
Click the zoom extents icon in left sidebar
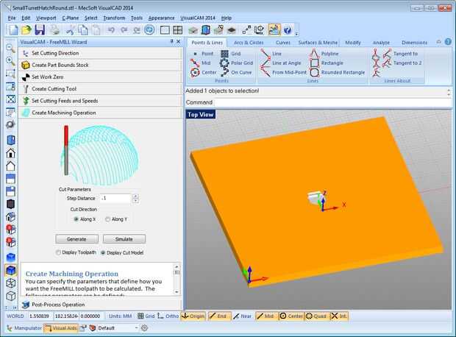pos(10,99)
